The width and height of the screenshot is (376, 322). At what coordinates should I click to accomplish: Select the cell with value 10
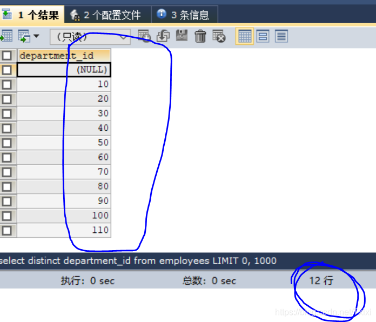click(64, 84)
